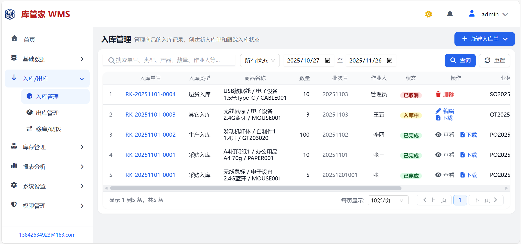Screen dimensions: 521x244
Task: Open the 10条/页 page size dropdown
Action: (x=388, y=200)
